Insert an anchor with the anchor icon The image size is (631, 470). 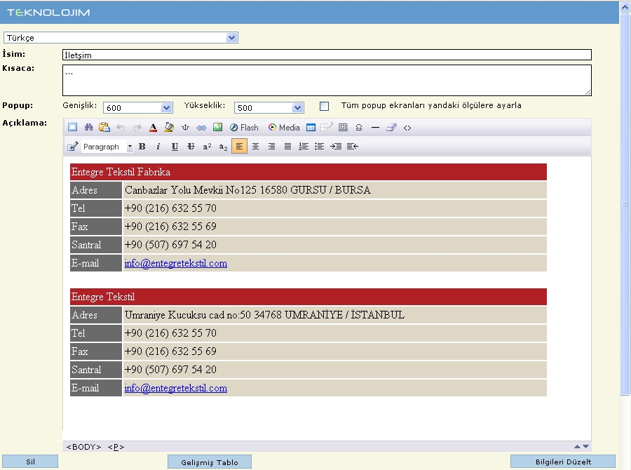tap(186, 128)
